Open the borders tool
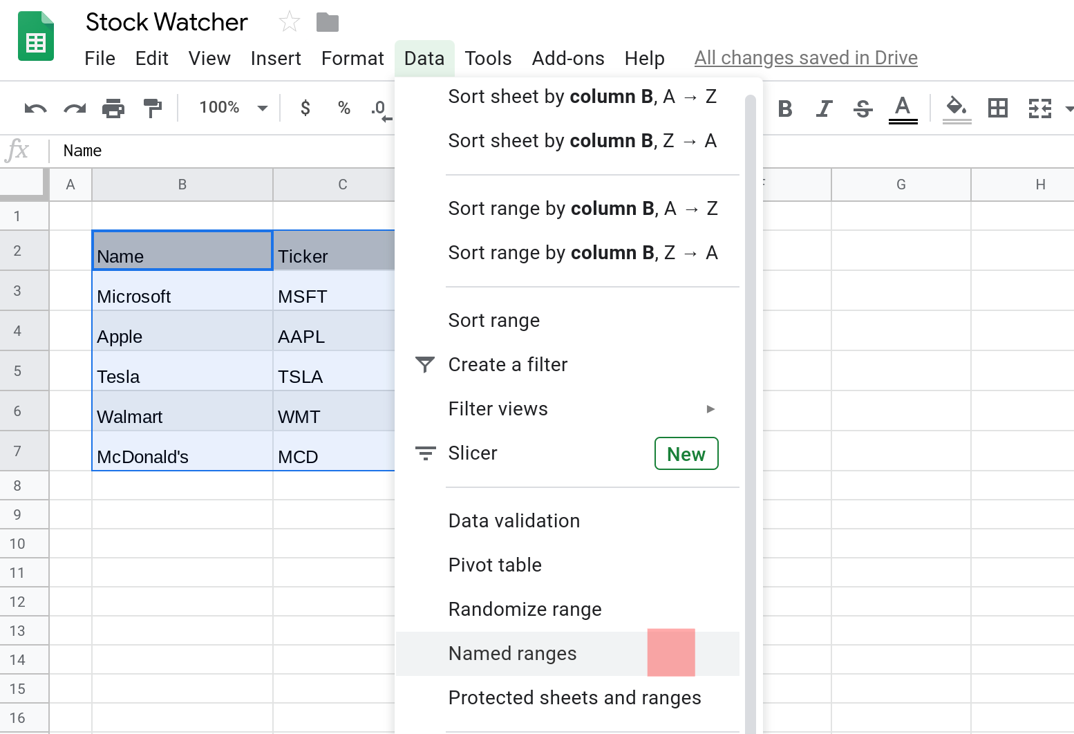Viewport: 1074px width, 734px height. pyautogui.click(x=998, y=108)
